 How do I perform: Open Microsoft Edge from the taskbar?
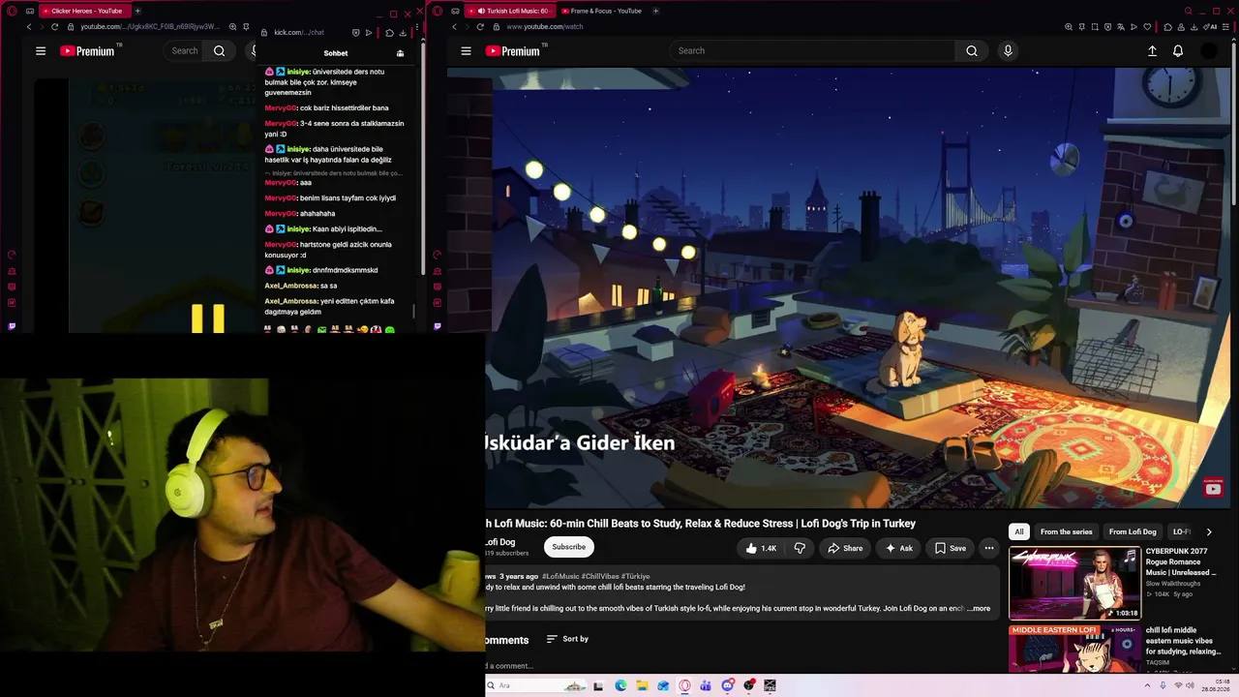click(x=620, y=685)
